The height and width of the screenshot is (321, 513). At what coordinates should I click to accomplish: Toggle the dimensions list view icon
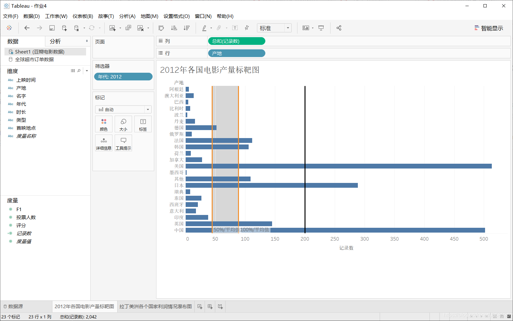(x=73, y=71)
